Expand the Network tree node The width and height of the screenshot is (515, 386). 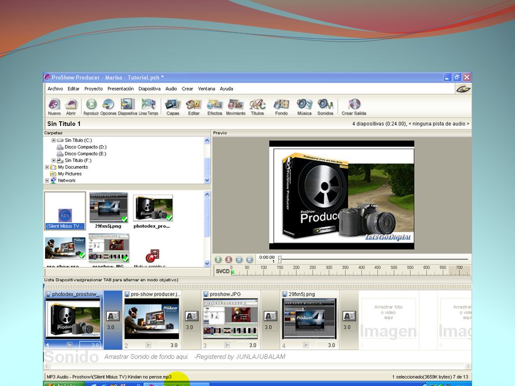(x=47, y=181)
